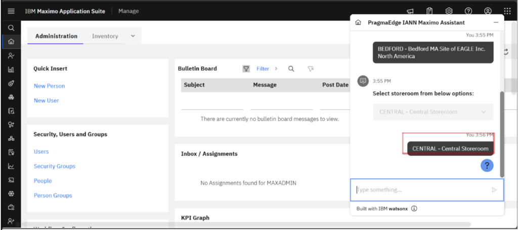Click the CENTRAL - Central Storeroom reply bubble

pyautogui.click(x=450, y=148)
